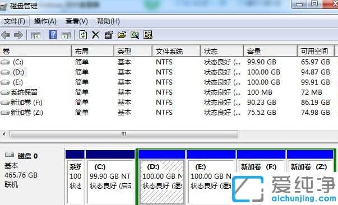Screen dimensions: 338x205
Task: Sort by the 容量 column header
Action: coord(270,52)
